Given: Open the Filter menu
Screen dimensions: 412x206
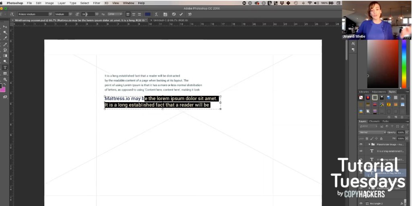Looking at the screenshot, I should click(97, 3).
